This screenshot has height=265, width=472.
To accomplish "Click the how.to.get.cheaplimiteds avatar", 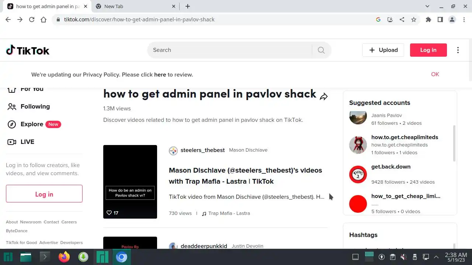I will point(358,145).
